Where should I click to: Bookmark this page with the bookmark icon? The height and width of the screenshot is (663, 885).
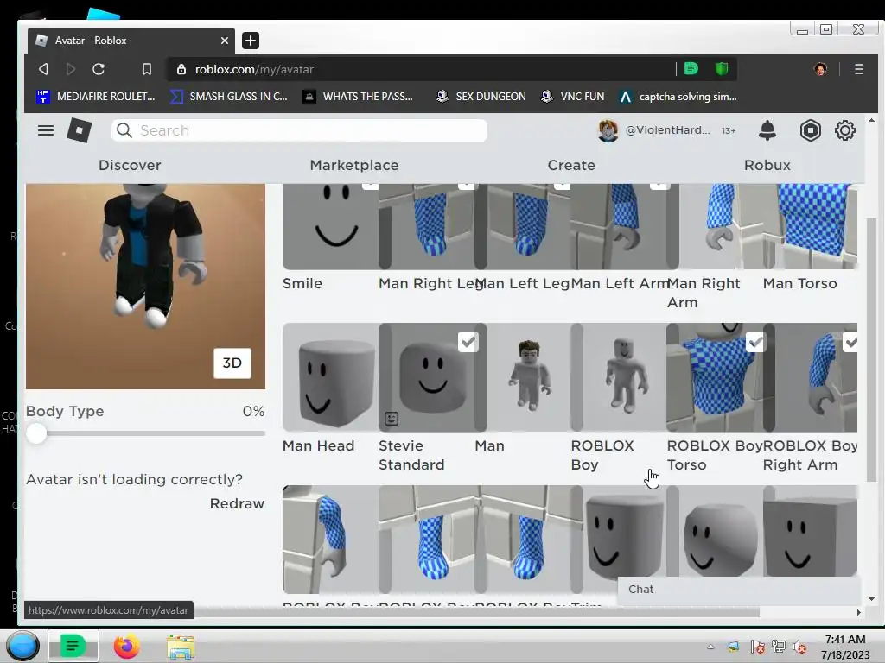[x=147, y=69]
